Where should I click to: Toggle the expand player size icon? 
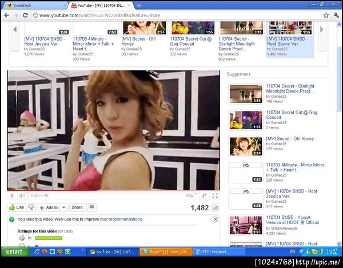pyautogui.click(x=204, y=195)
